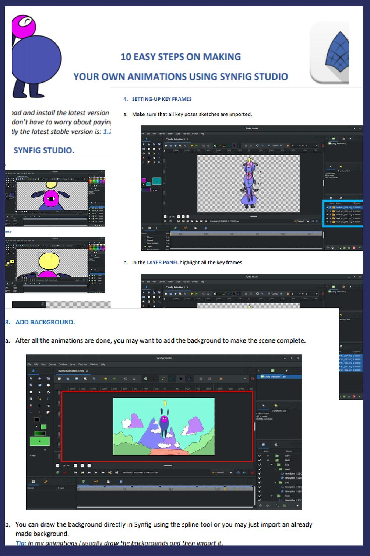This screenshot has width=370, height=556.
Task: Collapse the pupil group in the Layers panel
Action: tap(275, 469)
